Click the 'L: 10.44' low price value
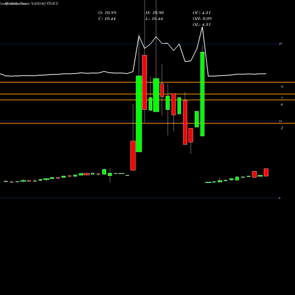Screen dimensions: 295x295 pyautogui.click(x=154, y=19)
